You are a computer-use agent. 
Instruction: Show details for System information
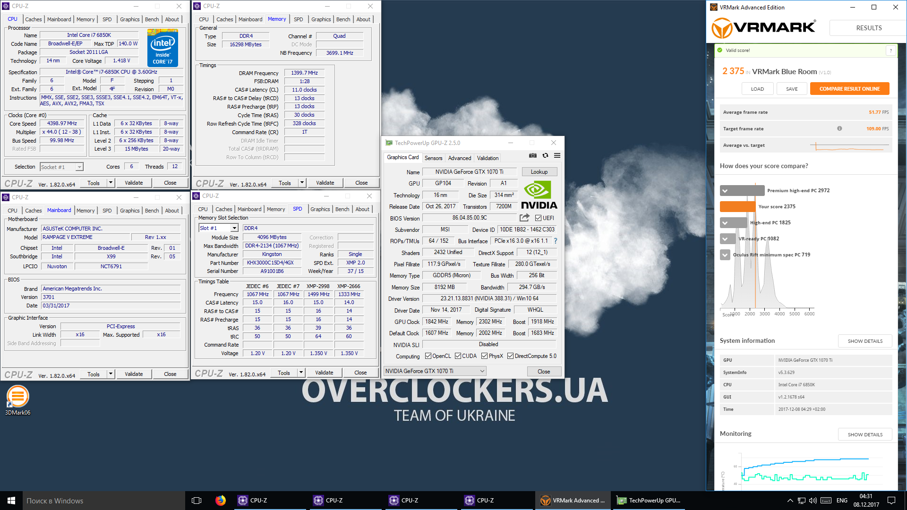tap(865, 341)
